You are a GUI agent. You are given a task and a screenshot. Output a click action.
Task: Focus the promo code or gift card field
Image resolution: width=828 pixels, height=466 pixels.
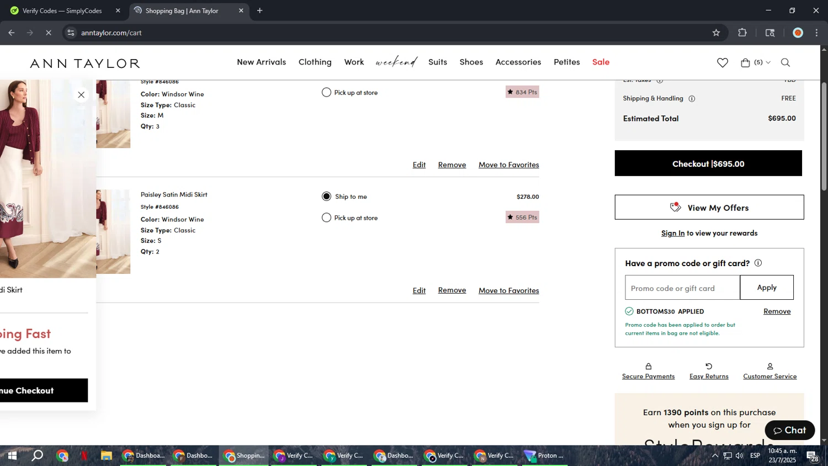(682, 288)
